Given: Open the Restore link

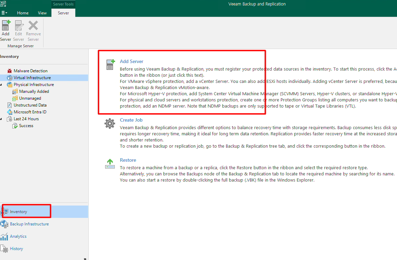Looking at the screenshot, I should coord(128,160).
